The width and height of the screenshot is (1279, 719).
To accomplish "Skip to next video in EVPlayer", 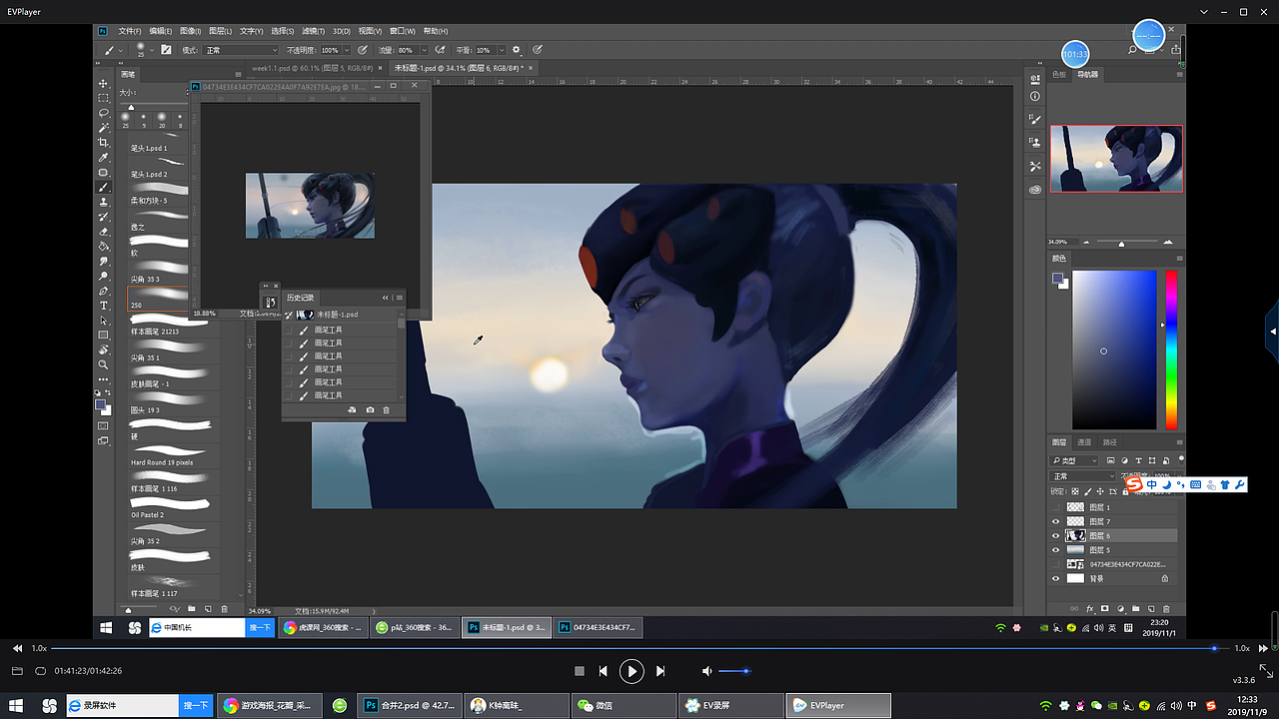I will click(x=660, y=671).
